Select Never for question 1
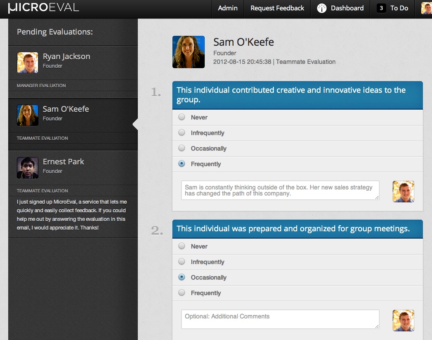 [182, 117]
